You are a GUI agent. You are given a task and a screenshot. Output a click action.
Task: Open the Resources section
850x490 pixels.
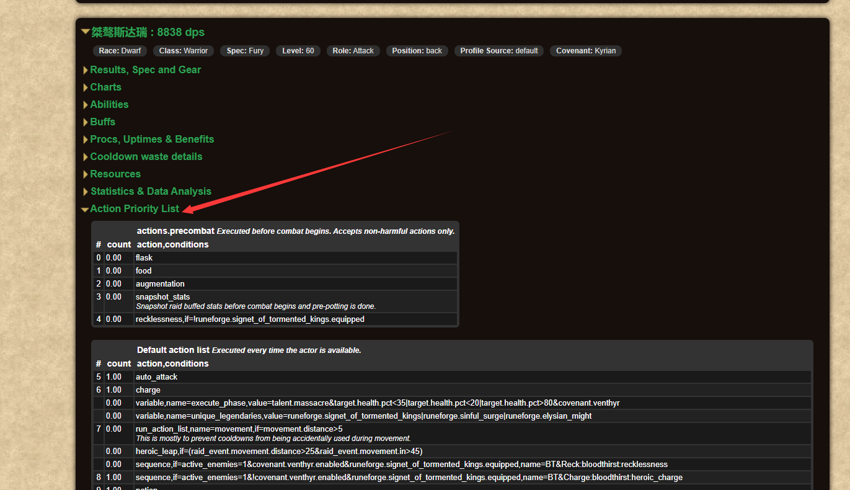tap(115, 174)
